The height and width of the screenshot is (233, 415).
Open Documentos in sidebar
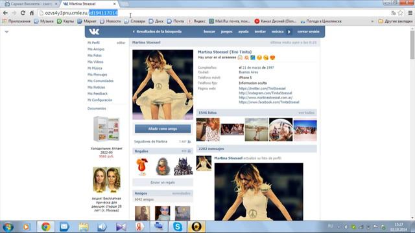coord(97,109)
